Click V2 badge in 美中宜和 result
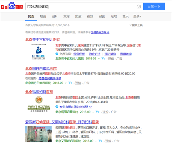172x147 pixels. click(x=103, y=58)
